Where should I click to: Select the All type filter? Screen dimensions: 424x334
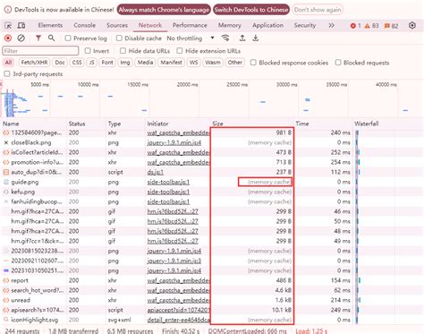point(8,63)
